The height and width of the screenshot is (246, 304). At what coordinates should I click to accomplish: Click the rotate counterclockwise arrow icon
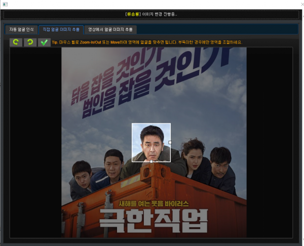point(16,42)
